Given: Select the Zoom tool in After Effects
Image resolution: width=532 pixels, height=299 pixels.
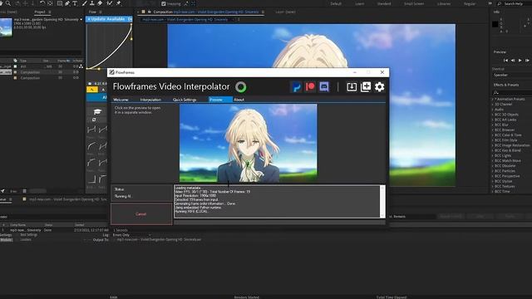Looking at the screenshot, I should pos(8,3).
